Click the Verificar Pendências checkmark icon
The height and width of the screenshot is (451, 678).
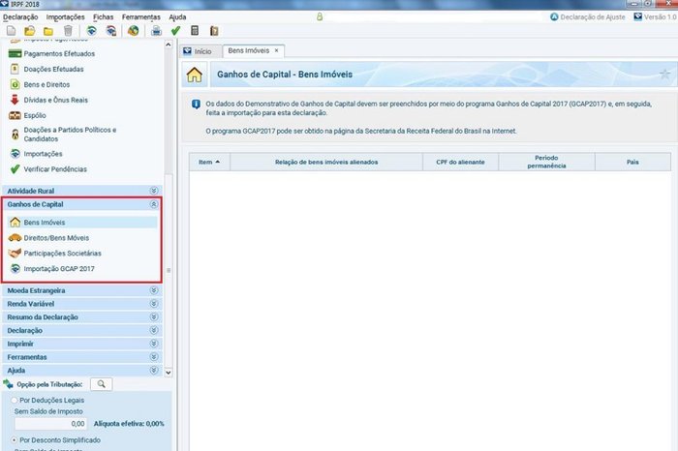pos(15,169)
